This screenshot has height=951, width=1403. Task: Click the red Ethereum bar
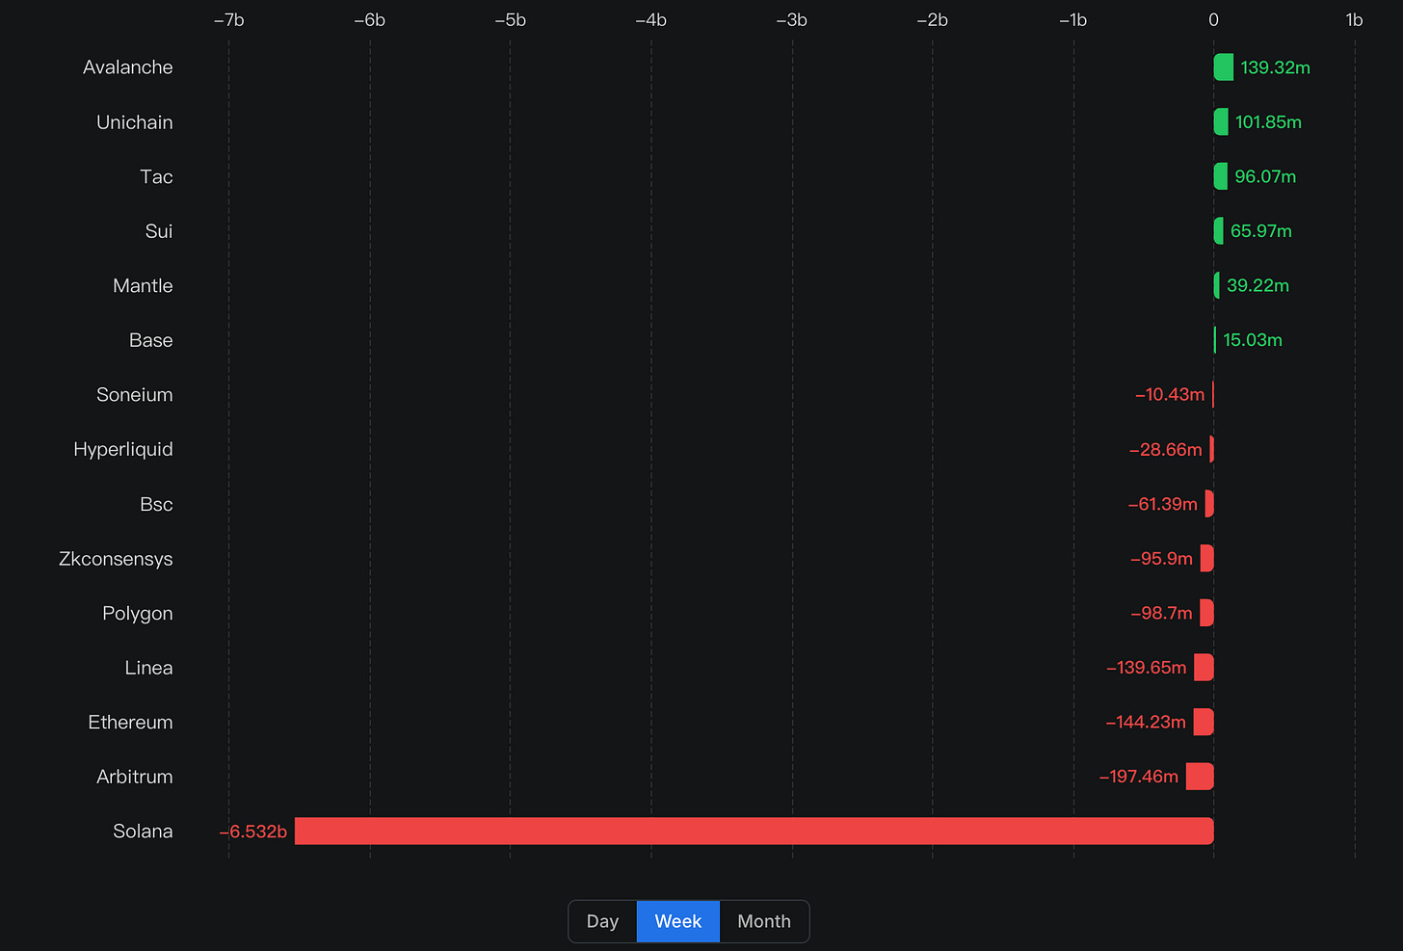(x=1204, y=722)
